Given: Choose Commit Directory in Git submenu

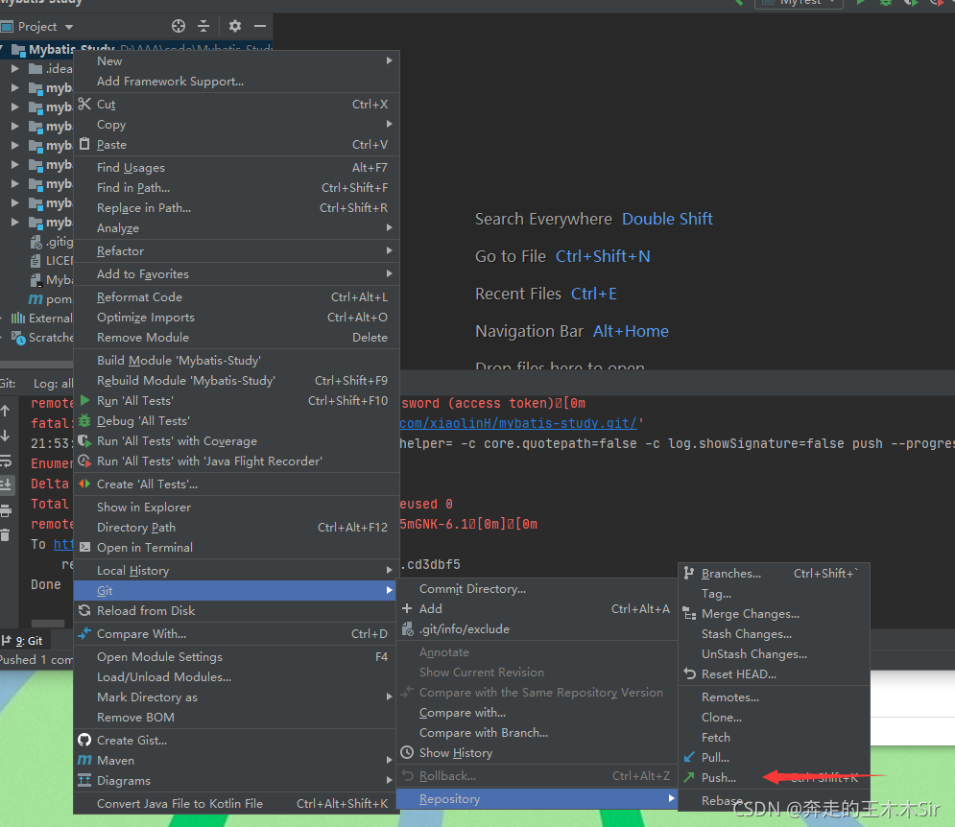Looking at the screenshot, I should 537,588.
